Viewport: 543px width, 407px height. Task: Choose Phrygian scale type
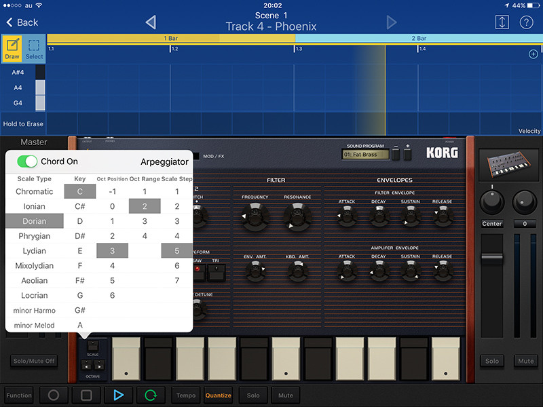coord(35,236)
